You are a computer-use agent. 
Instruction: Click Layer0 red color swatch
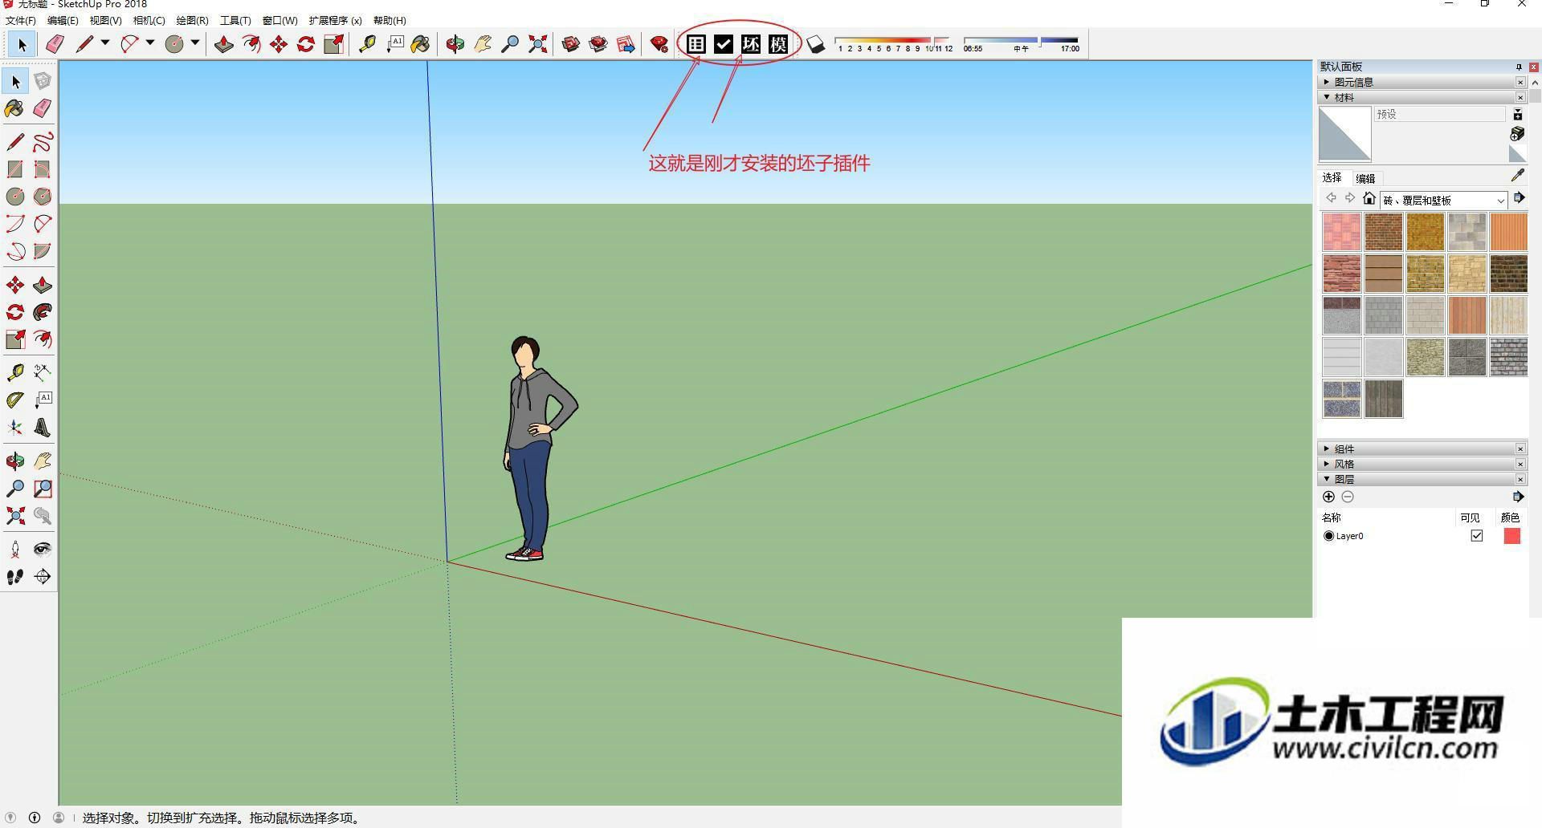(x=1511, y=536)
